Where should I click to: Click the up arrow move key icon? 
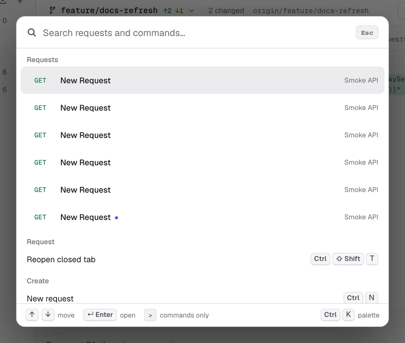pyautogui.click(x=32, y=315)
